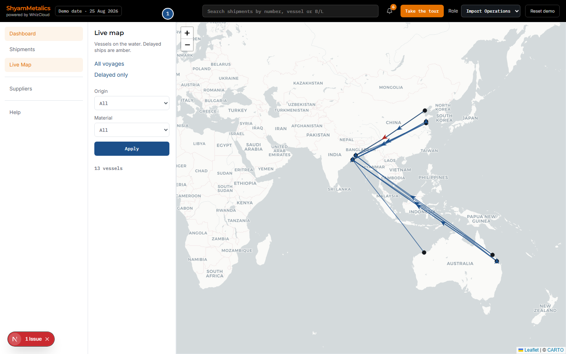The image size is (566, 354).
Task: Expand the Origin filter dropdown
Action: point(132,103)
